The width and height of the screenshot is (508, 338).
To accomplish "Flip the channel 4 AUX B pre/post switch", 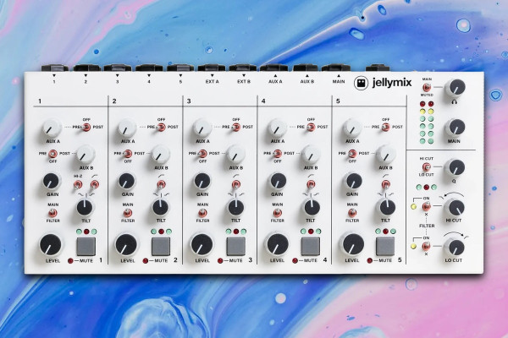I will [x=278, y=154].
